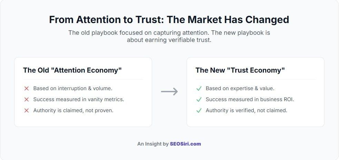Select the Old "Attention Economy" heading

click(72, 70)
